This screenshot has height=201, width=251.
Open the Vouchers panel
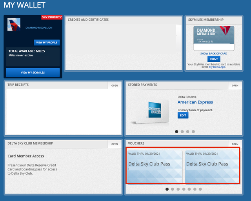pyautogui.click(x=235, y=144)
